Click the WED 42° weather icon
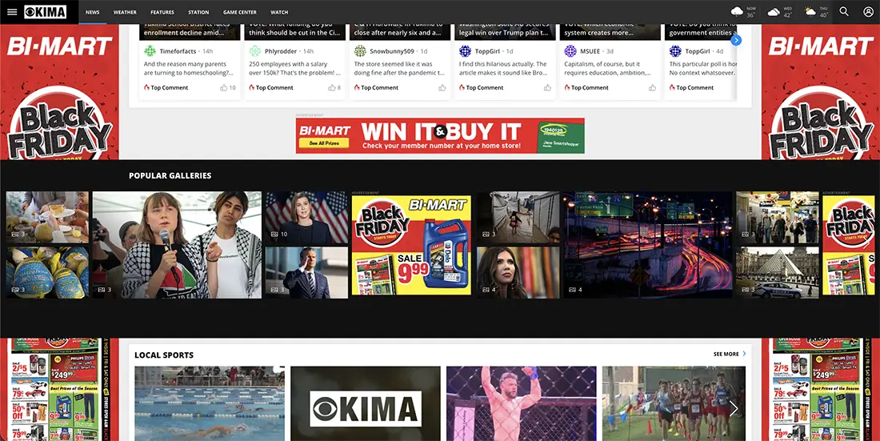Screen dimensions: 880x441 (x=774, y=12)
